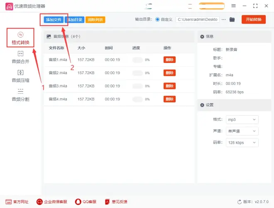
Task: Open QQ客服 customer service
Action: tap(86, 202)
